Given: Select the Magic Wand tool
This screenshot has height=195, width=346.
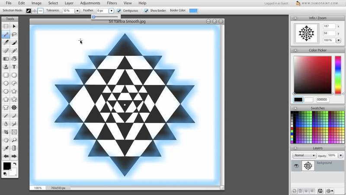Looking at the screenshot, I should pyautogui.click(x=6, y=34).
